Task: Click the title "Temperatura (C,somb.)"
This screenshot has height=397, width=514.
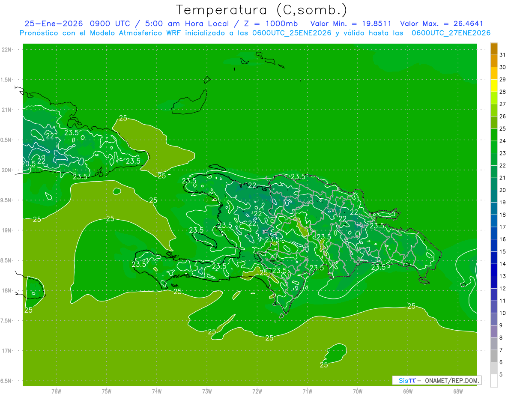Action: [261, 10]
